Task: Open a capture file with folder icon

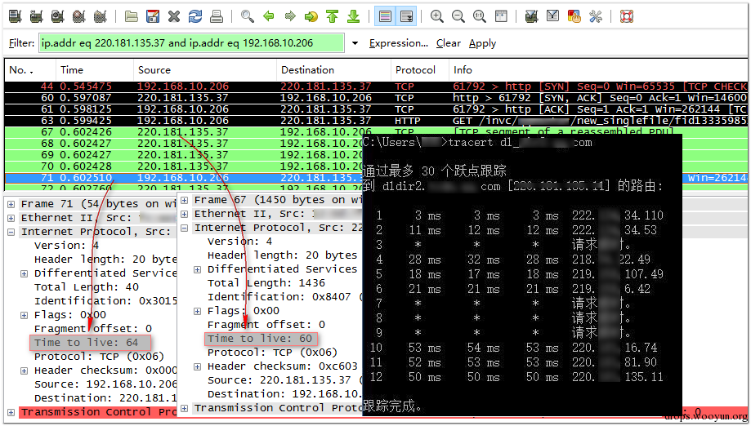Action: point(132,16)
